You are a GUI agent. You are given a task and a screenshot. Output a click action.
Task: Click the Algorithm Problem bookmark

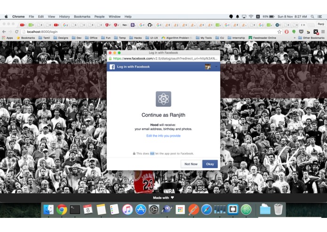pyautogui.click(x=177, y=38)
